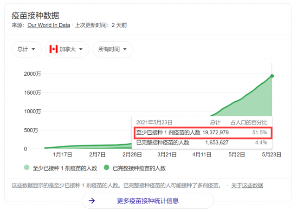This screenshot has width=297, height=211.
Task: Click the tooltip percentage 51.5%
Action: (x=260, y=132)
